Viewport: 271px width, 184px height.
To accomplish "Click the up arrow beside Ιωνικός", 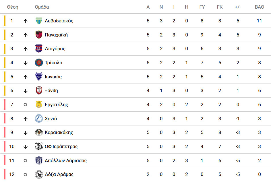I will 26,77.
